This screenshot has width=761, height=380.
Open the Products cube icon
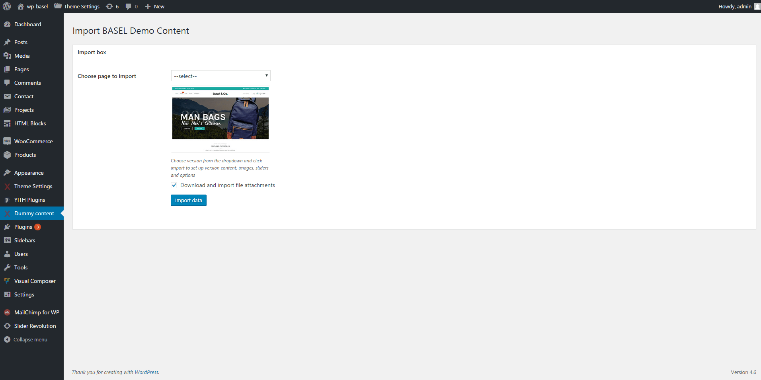click(x=8, y=155)
